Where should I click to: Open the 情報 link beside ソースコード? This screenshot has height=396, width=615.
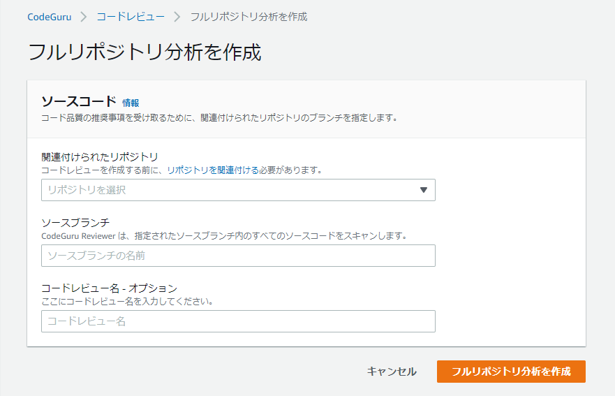pyautogui.click(x=131, y=103)
